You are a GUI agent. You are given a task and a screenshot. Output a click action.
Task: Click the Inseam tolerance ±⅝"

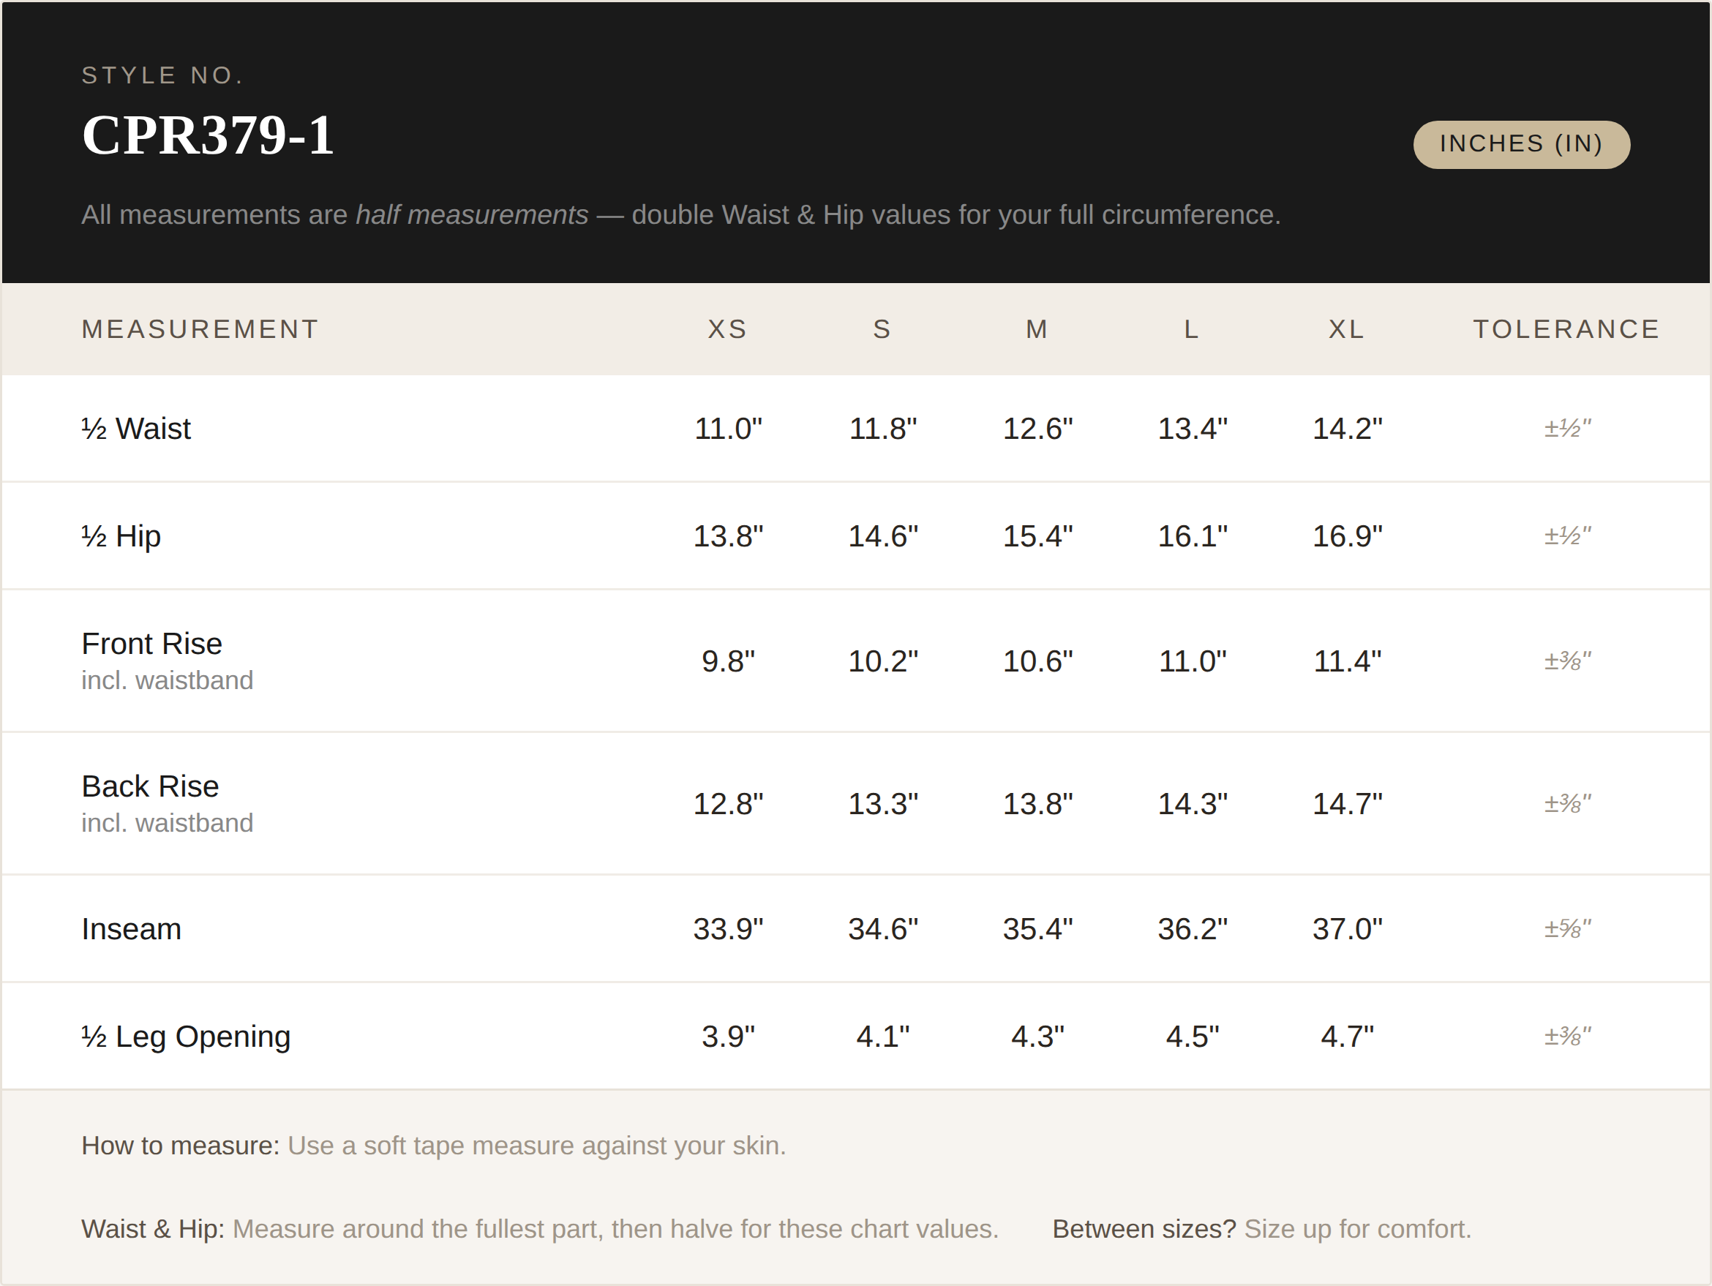click(x=1567, y=928)
